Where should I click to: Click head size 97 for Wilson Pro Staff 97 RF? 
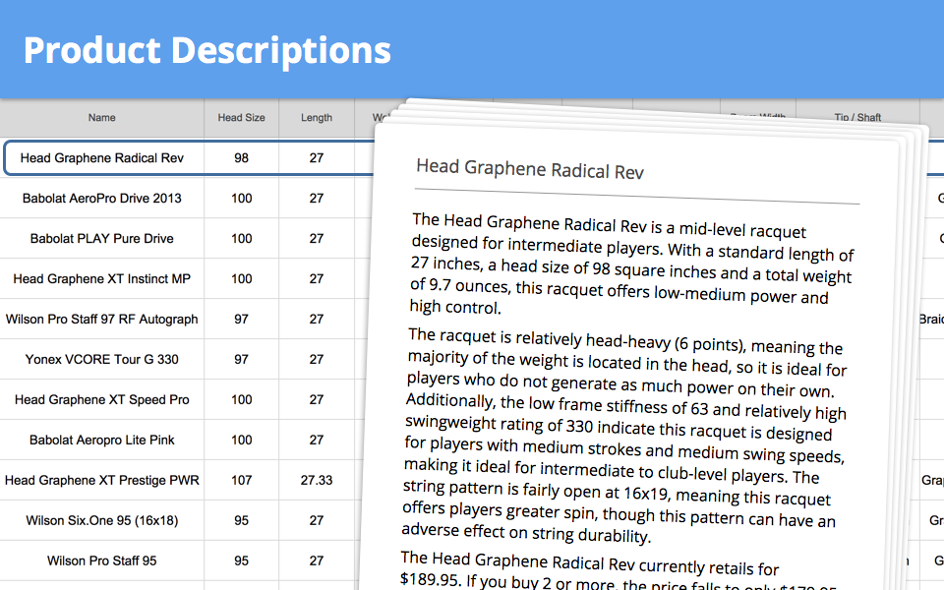point(242,319)
